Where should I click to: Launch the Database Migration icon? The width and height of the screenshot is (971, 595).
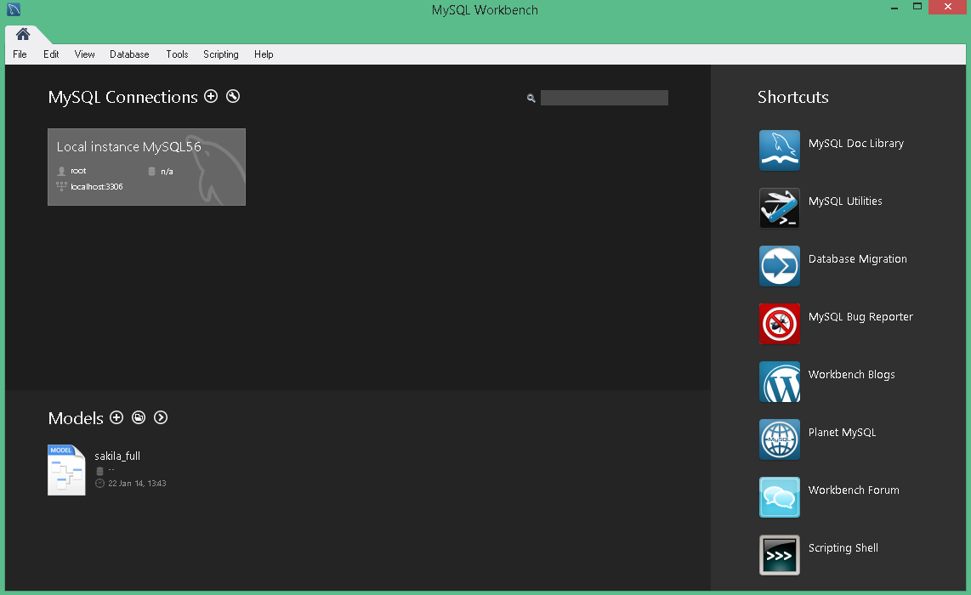tap(779, 266)
